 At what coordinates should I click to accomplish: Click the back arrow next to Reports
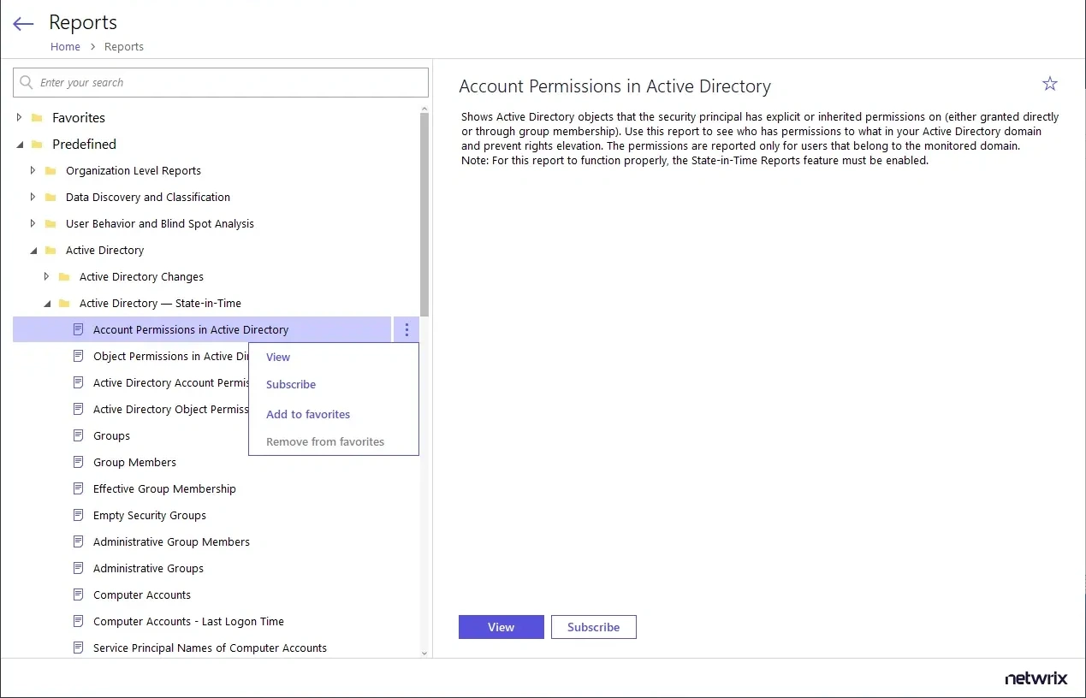click(23, 24)
